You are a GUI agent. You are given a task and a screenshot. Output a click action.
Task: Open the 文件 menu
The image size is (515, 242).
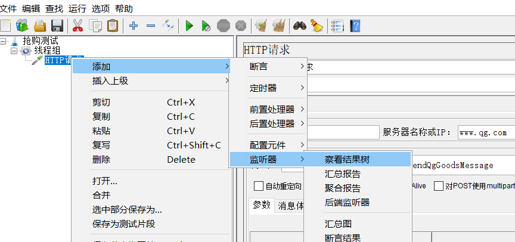point(8,9)
